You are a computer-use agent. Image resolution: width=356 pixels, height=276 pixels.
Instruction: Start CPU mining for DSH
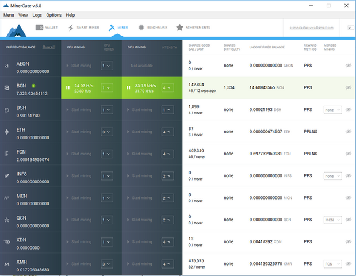click(79, 110)
